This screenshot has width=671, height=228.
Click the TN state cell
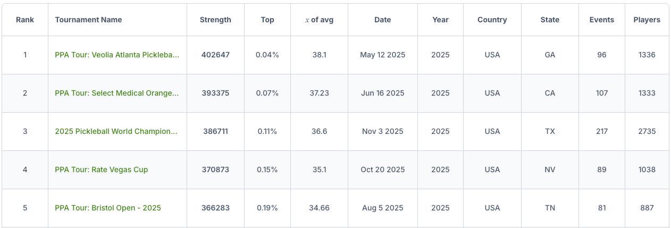point(550,208)
